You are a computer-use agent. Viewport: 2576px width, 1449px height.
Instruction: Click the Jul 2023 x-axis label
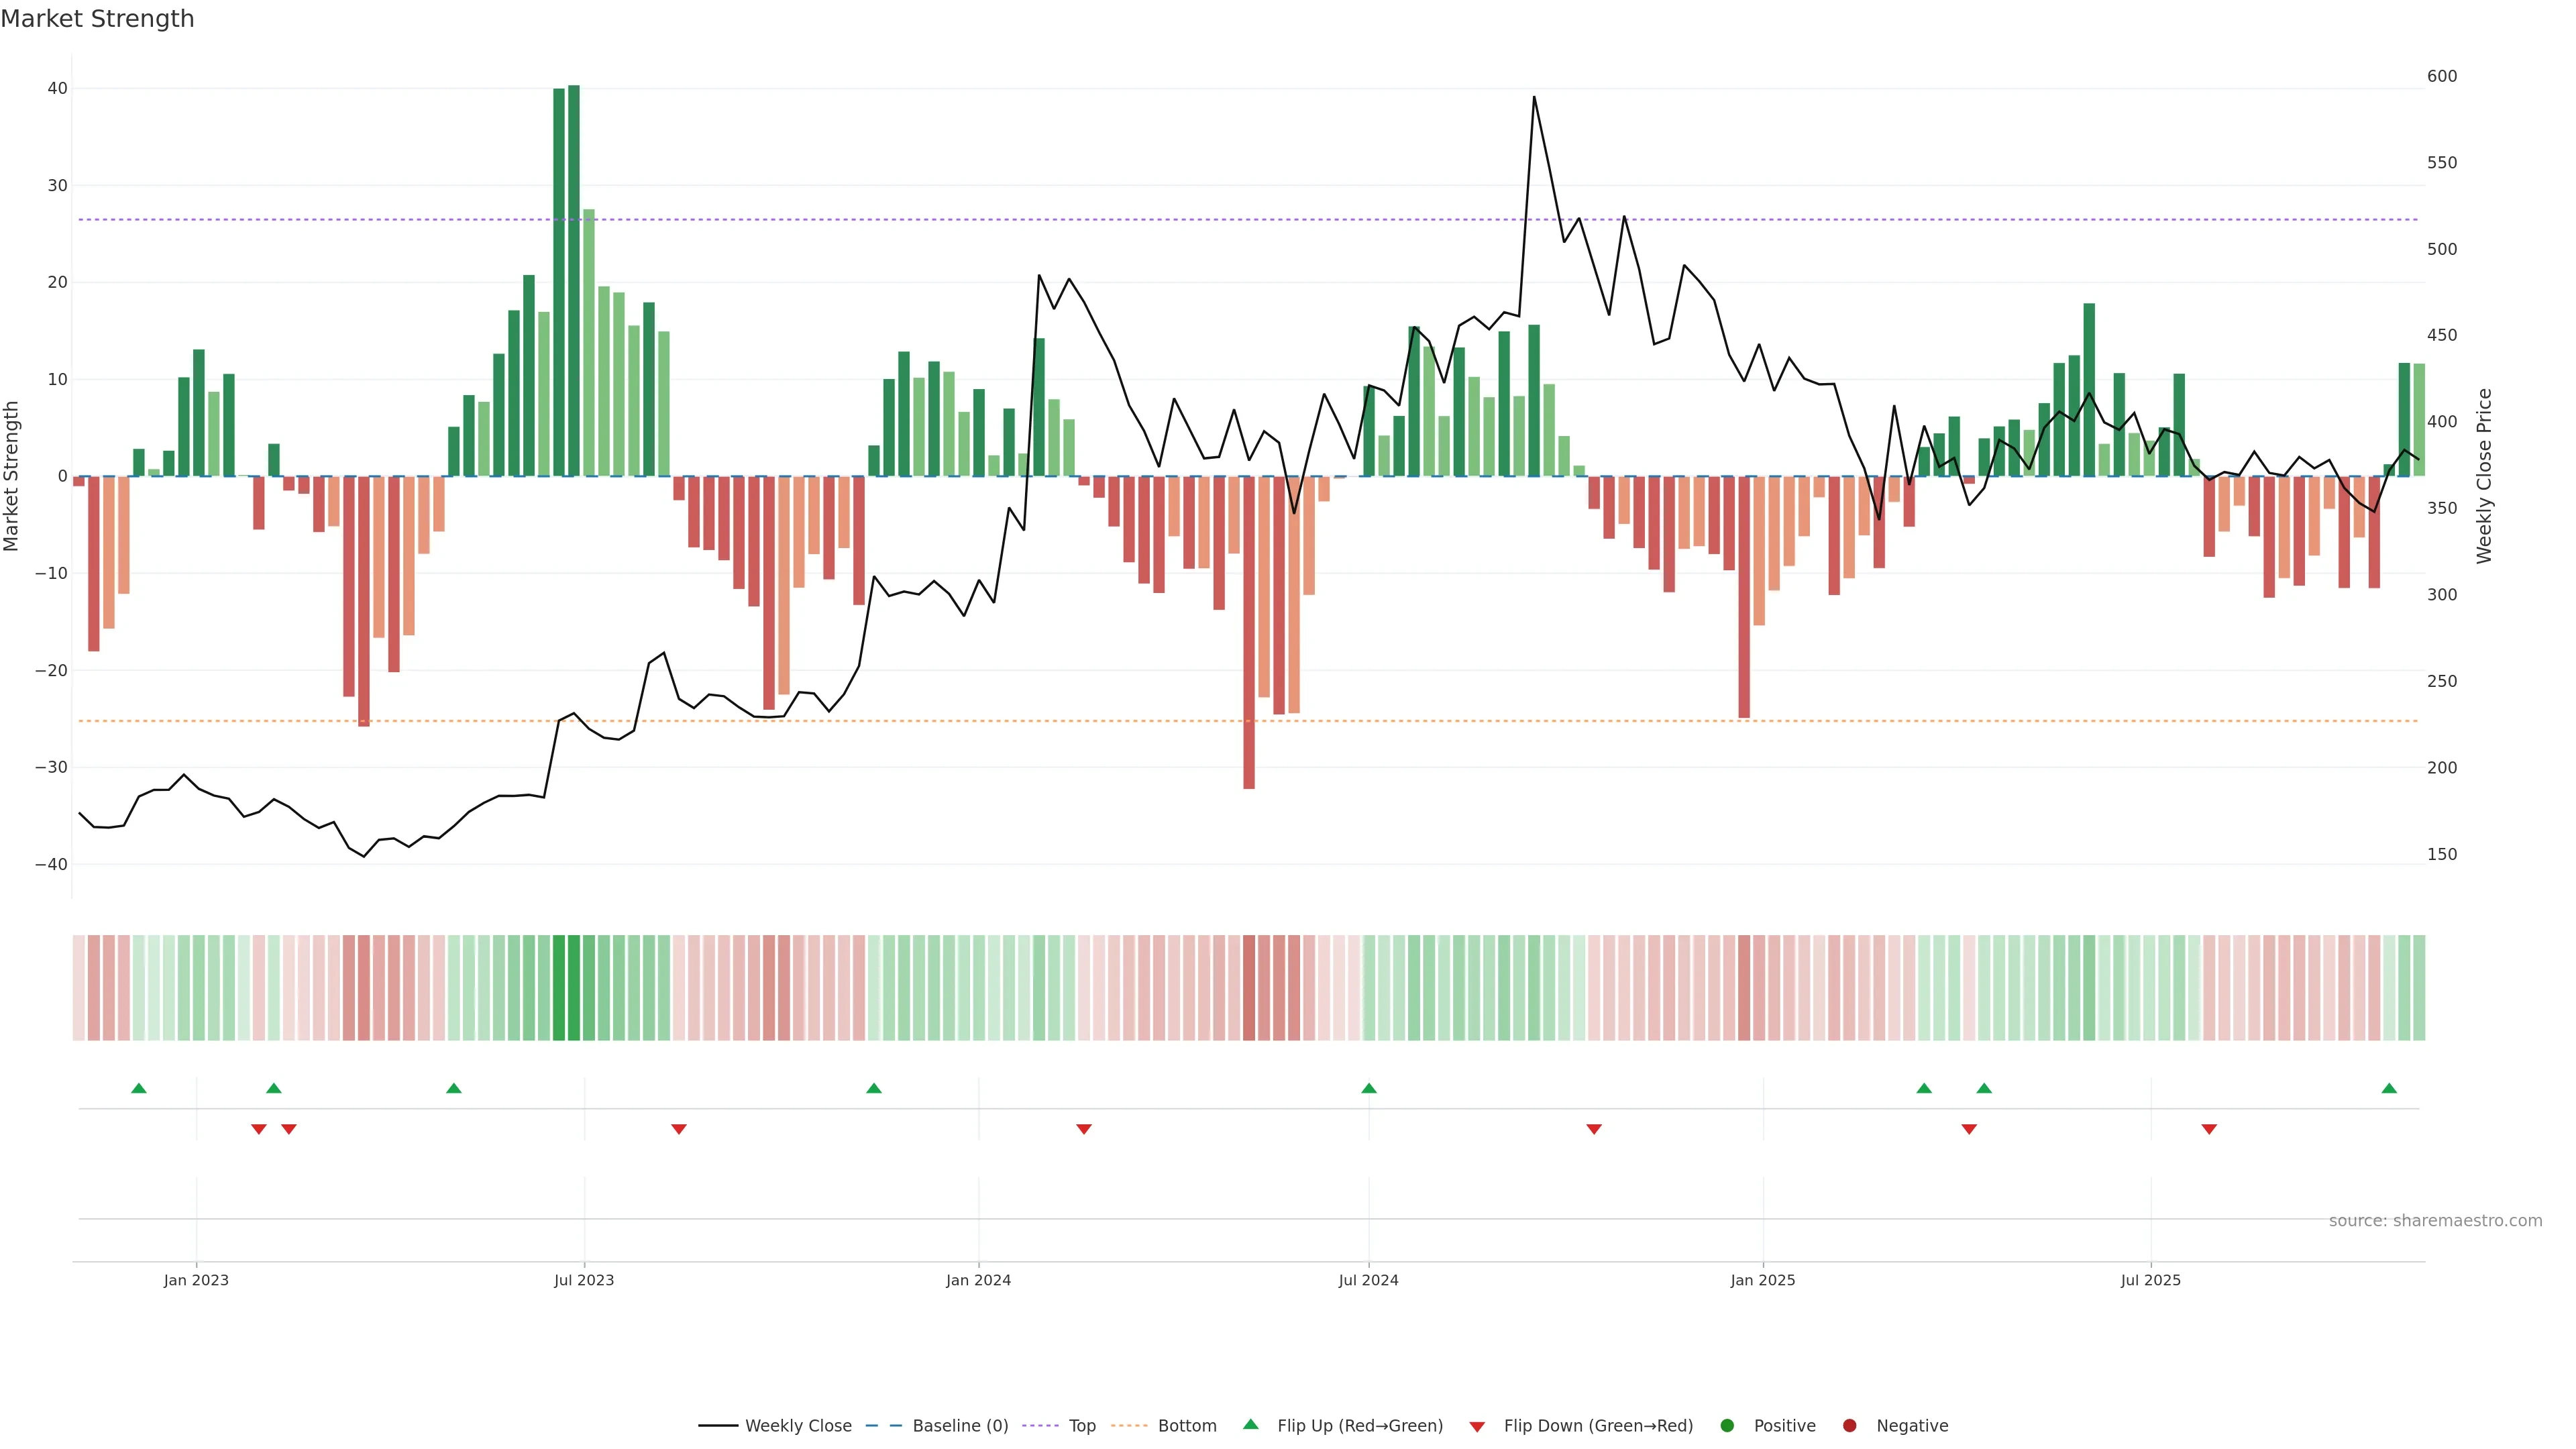click(x=584, y=1280)
